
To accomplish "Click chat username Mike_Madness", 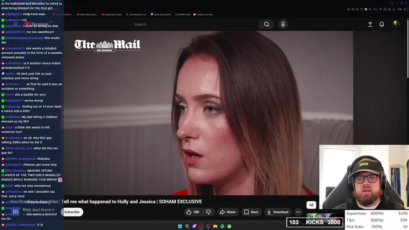I will (15, 171).
